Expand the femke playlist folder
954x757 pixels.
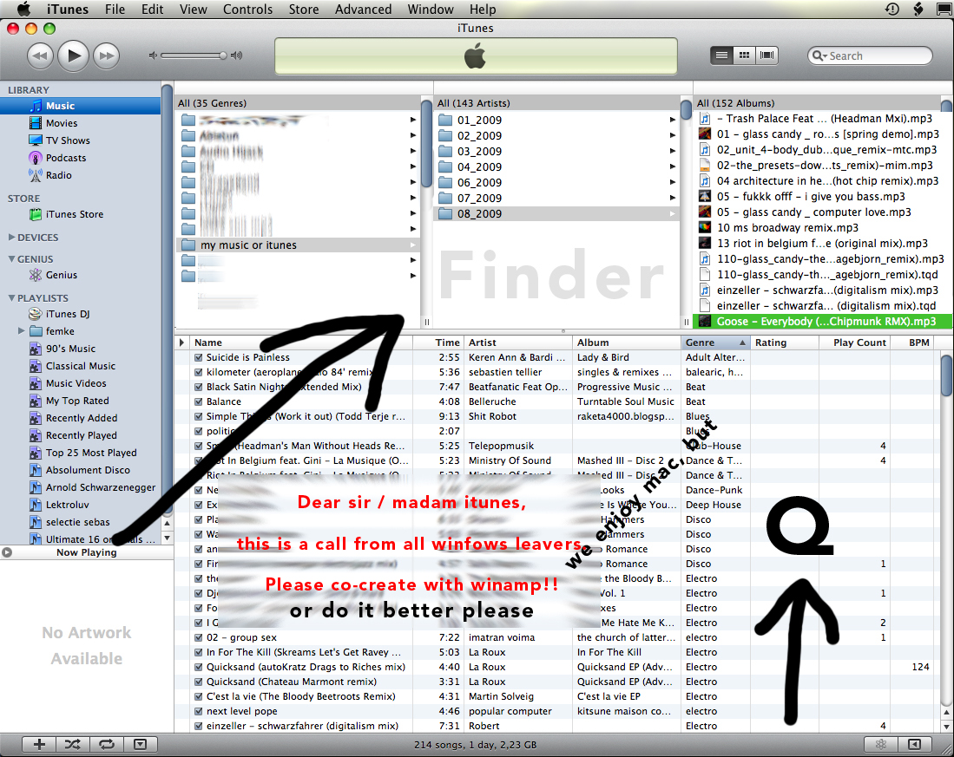click(x=22, y=331)
